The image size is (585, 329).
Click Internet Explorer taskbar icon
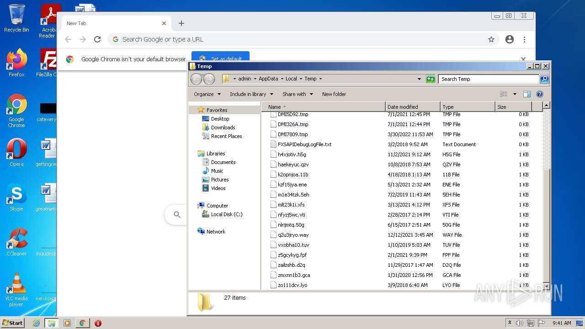(37, 323)
